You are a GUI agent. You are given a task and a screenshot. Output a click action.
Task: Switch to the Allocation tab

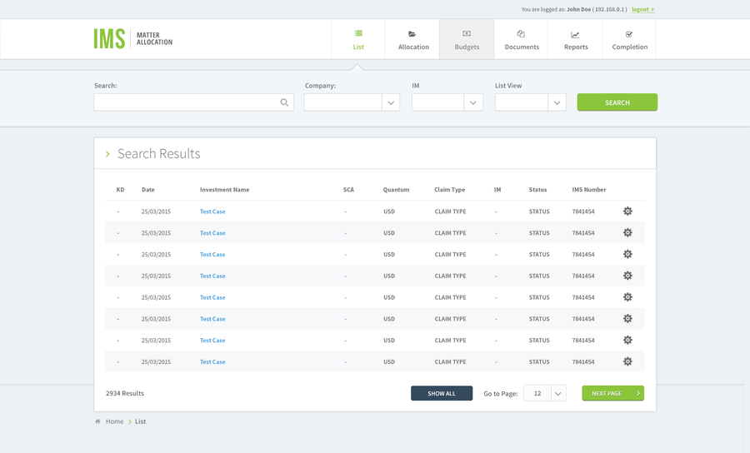pyautogui.click(x=413, y=39)
